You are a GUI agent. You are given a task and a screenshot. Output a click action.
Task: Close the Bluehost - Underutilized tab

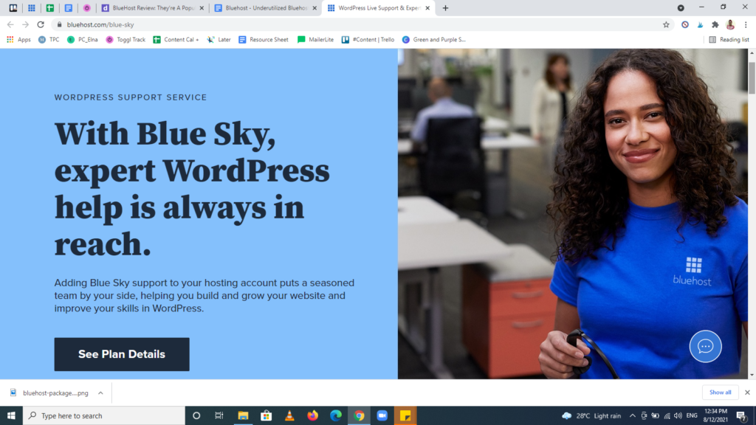click(315, 7)
